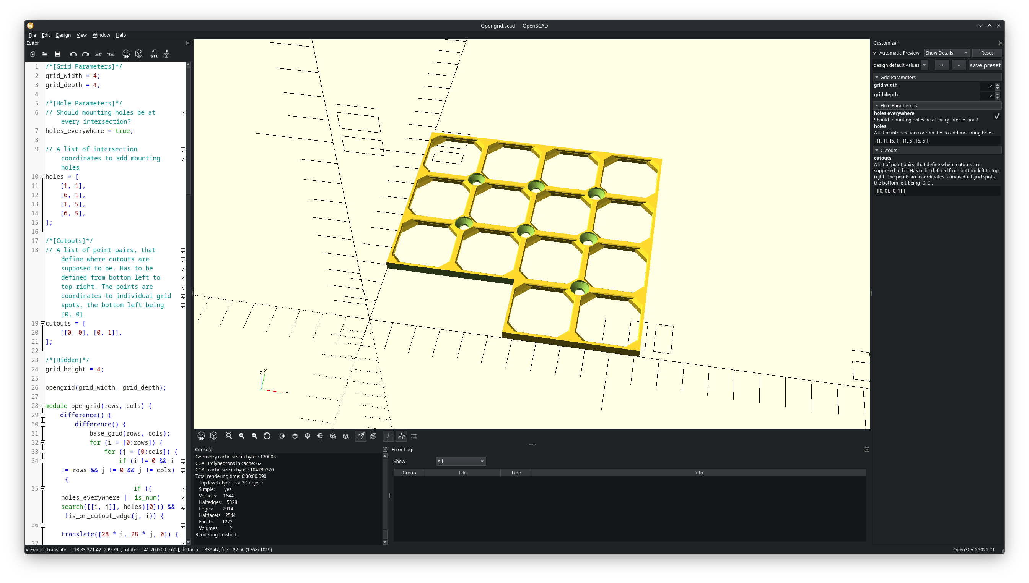1029x583 pixels.
Task: Fold the opengrid module at line 28
Action: [42, 406]
